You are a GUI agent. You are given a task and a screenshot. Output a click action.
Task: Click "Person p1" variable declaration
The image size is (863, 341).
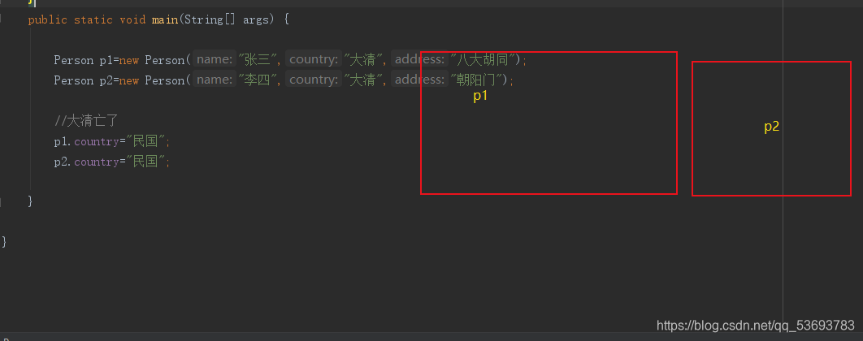pos(83,60)
